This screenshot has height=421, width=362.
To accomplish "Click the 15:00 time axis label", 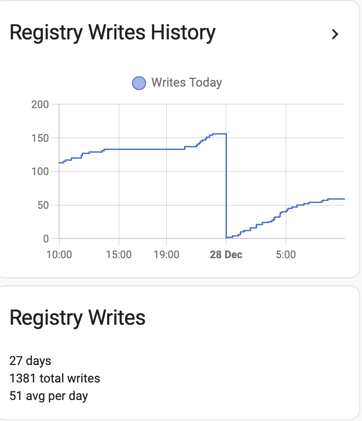I will point(119,255).
